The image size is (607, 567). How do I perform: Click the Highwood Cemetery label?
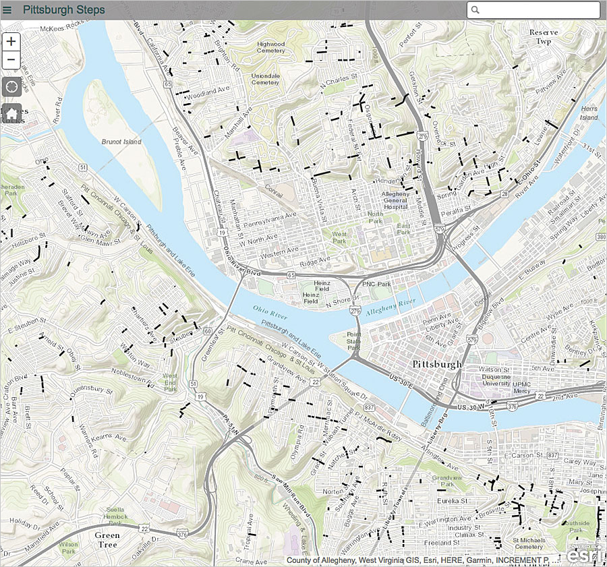270,47
